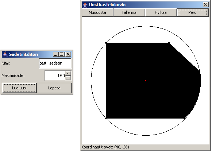Close the Uusi kastelukuvio window
This screenshot has height=151, width=212.
pos(206,5)
